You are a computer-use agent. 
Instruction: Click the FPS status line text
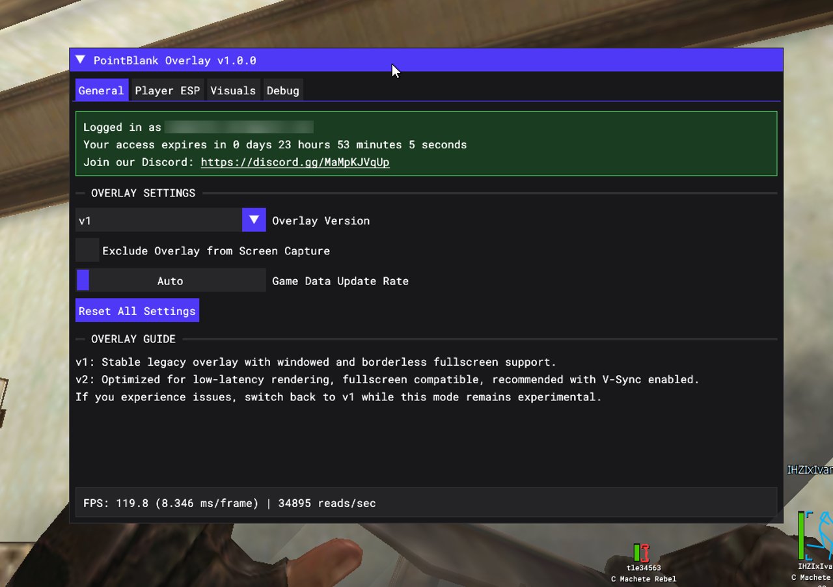pos(230,503)
